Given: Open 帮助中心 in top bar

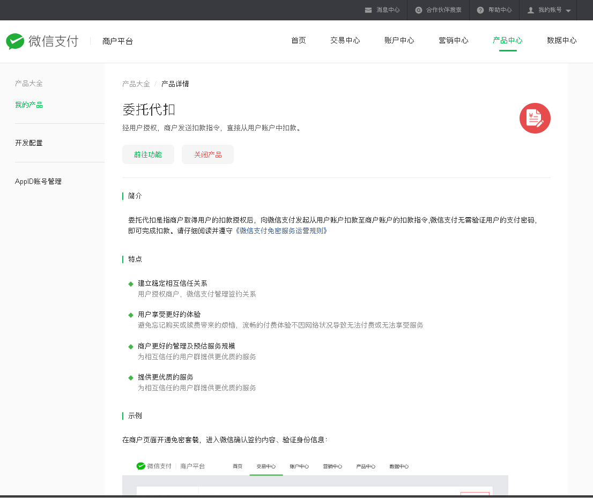Looking at the screenshot, I should pos(500,10).
